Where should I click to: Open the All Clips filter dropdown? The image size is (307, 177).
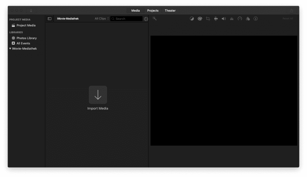(x=102, y=19)
